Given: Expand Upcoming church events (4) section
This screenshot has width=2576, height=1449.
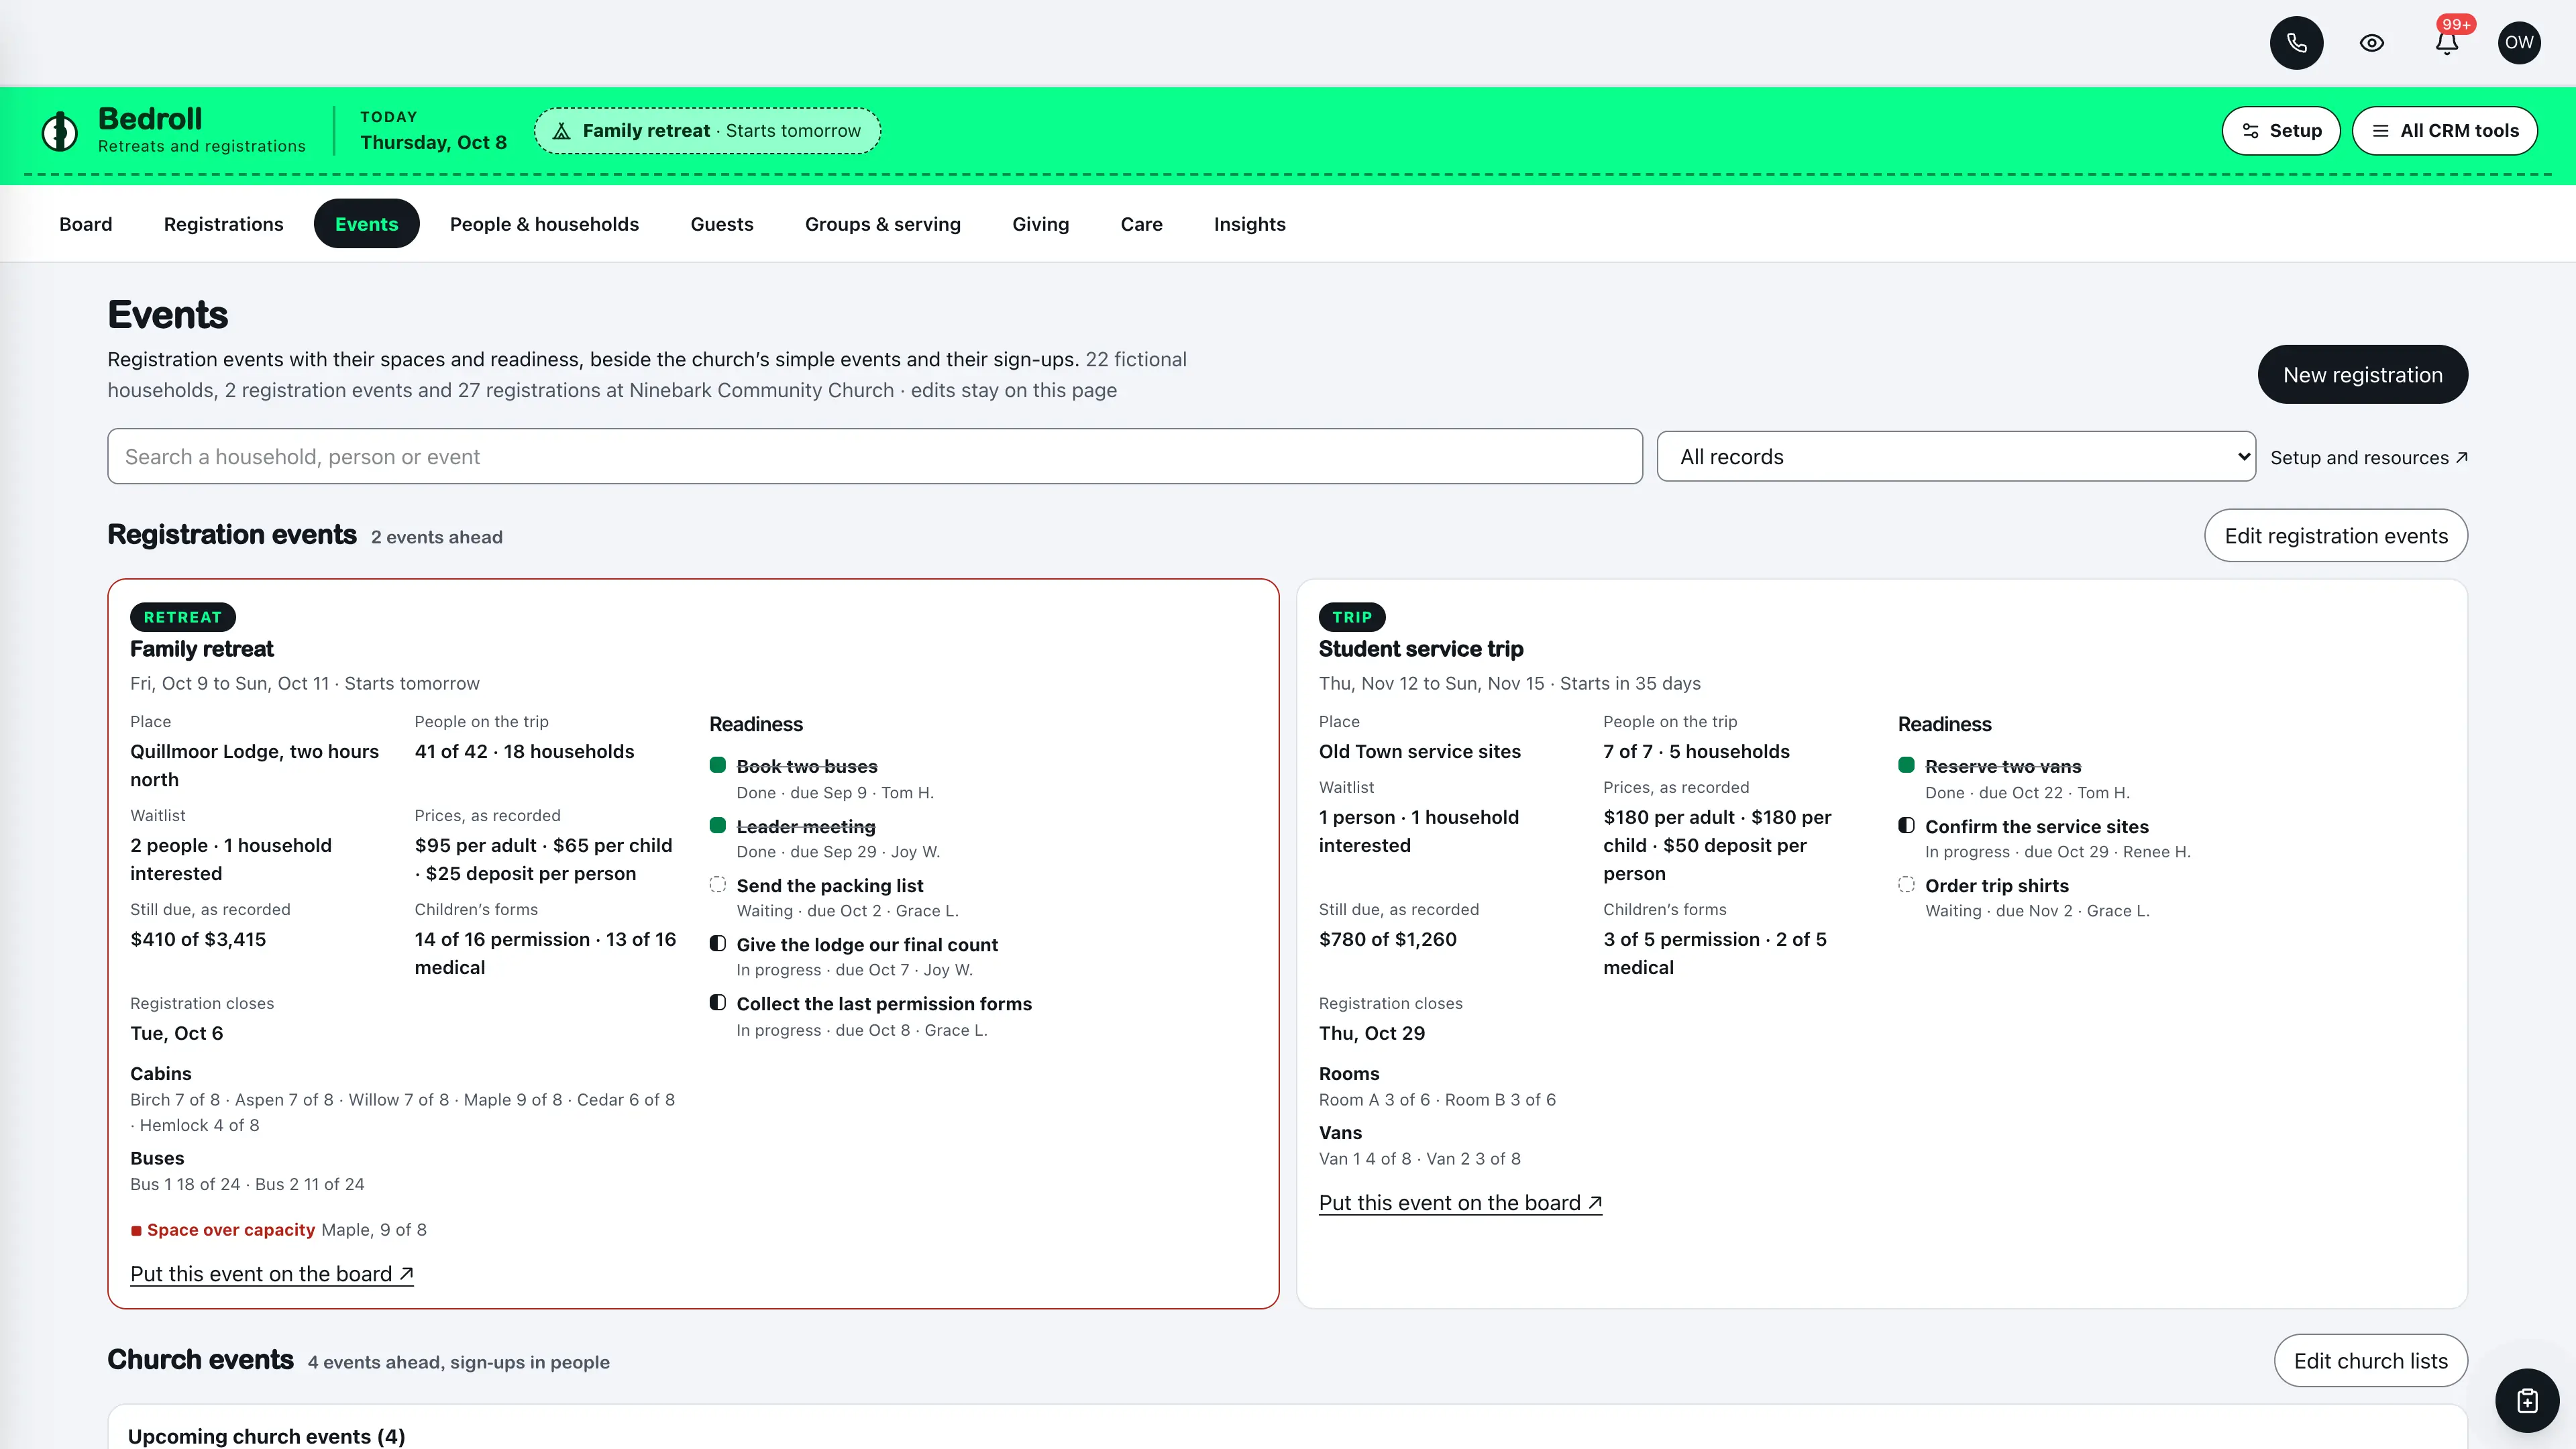Looking at the screenshot, I should 266,1436.
